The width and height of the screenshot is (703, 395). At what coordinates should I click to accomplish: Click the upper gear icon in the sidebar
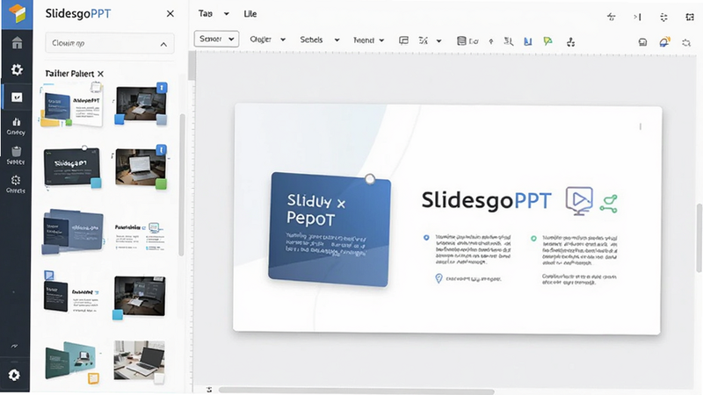17,69
